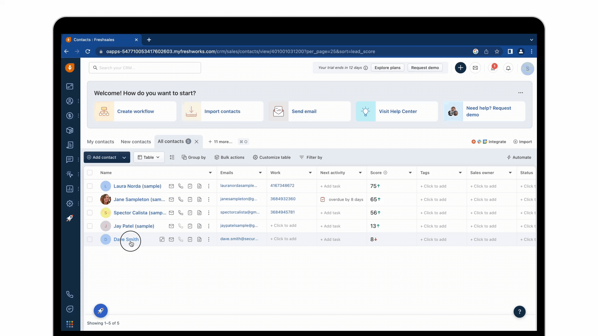The width and height of the screenshot is (598, 336).
Task: Switch to the New contacts tab
Action: [x=136, y=142]
